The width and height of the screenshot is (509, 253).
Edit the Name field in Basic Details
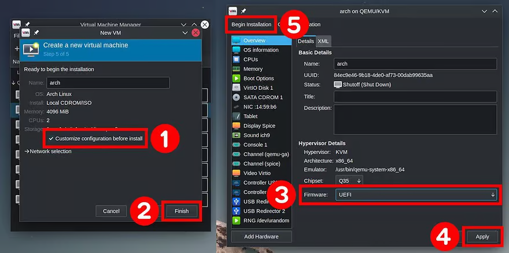point(415,64)
